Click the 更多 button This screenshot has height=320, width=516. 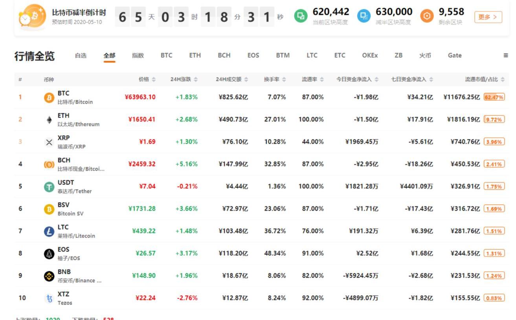[488, 17]
